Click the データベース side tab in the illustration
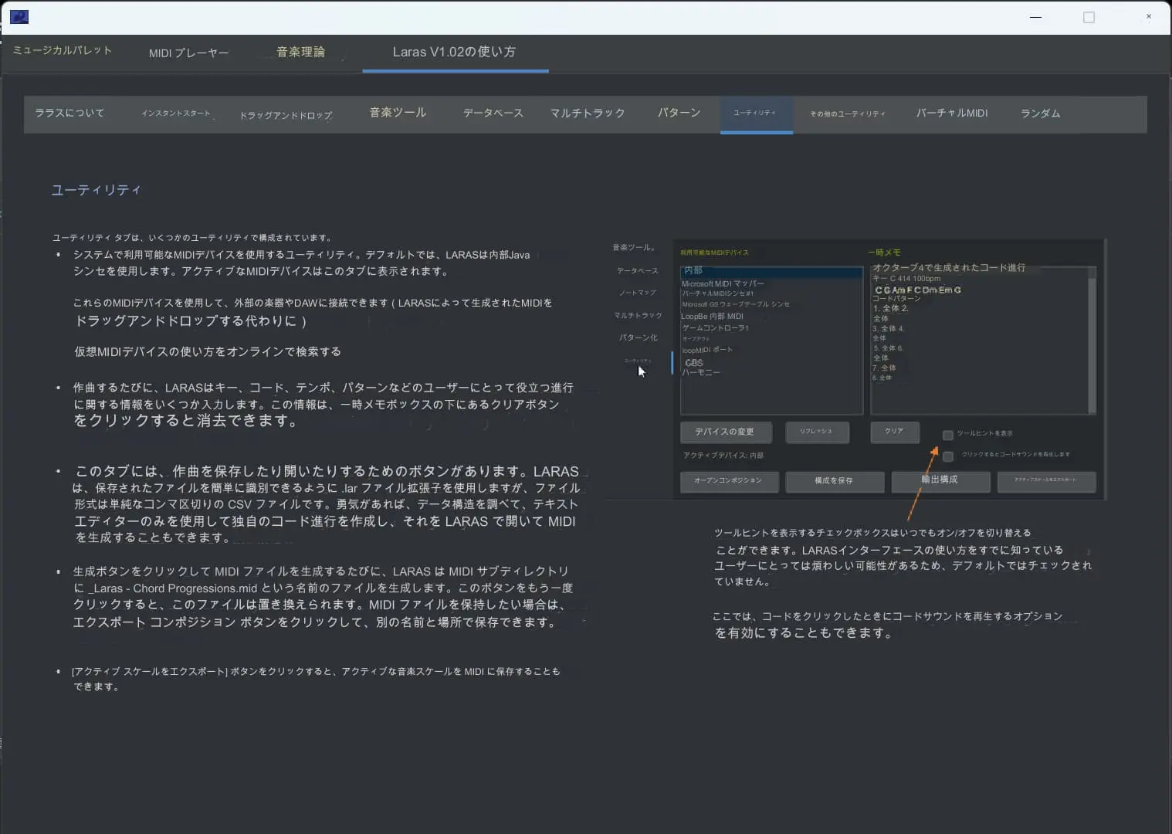 point(638,271)
